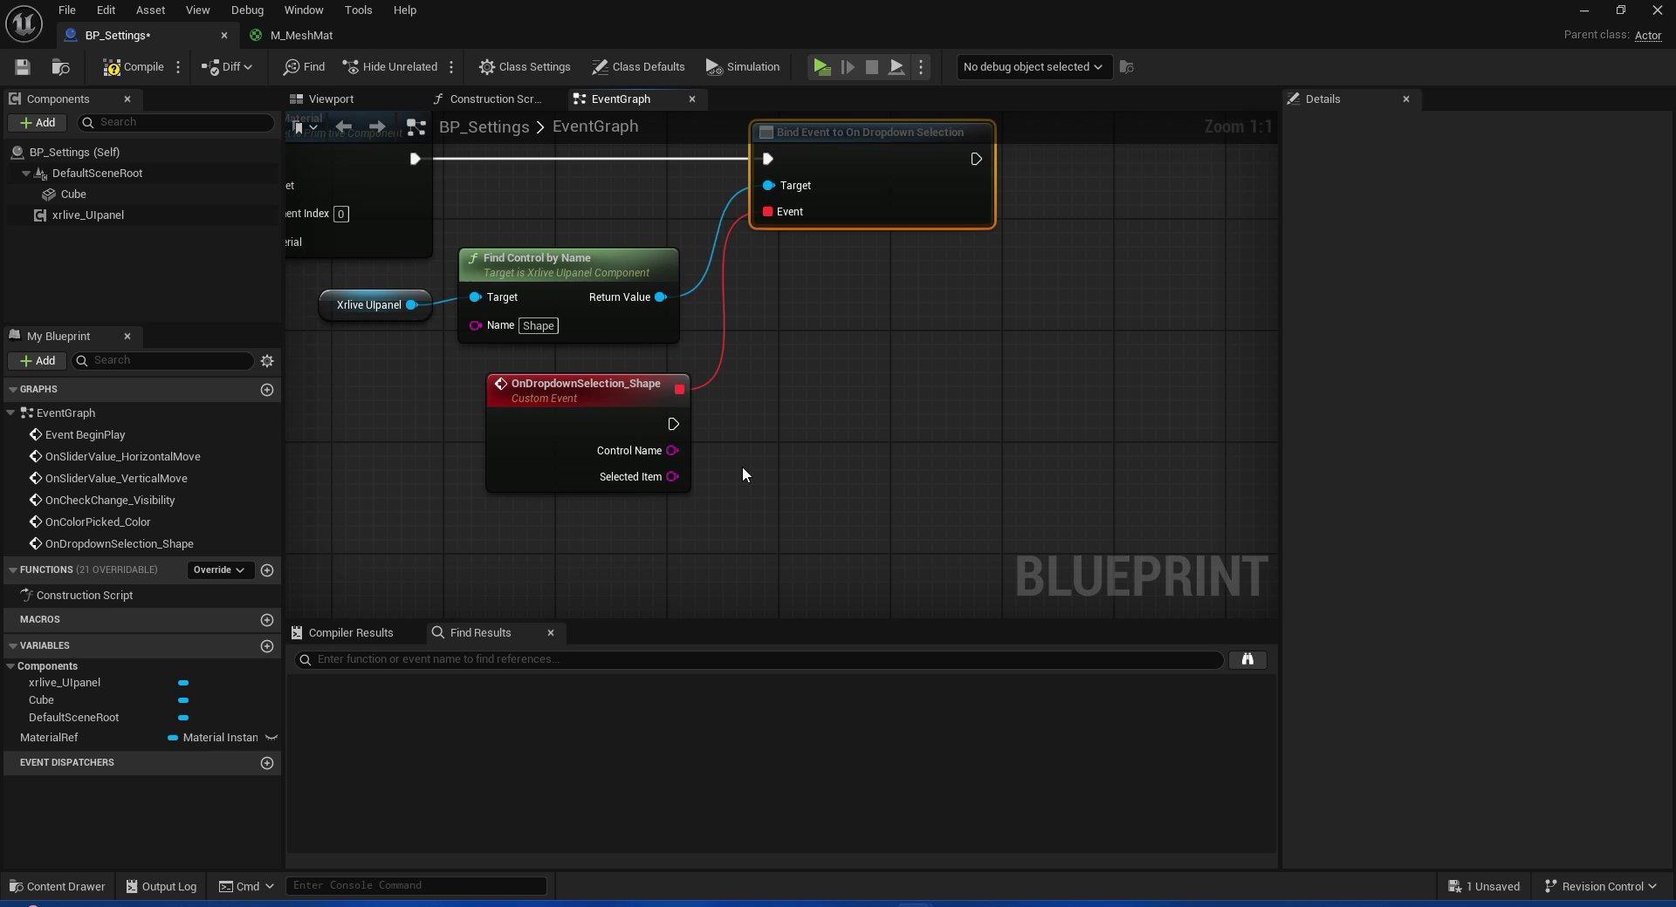Close the EventGraph tab

point(692,99)
